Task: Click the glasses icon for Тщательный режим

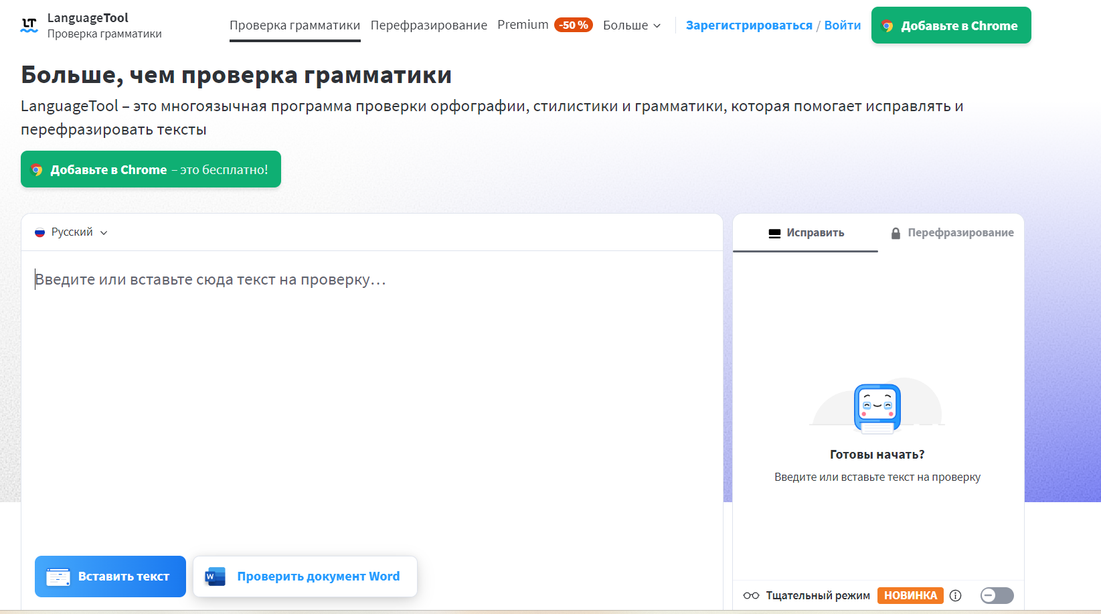Action: tap(751, 595)
